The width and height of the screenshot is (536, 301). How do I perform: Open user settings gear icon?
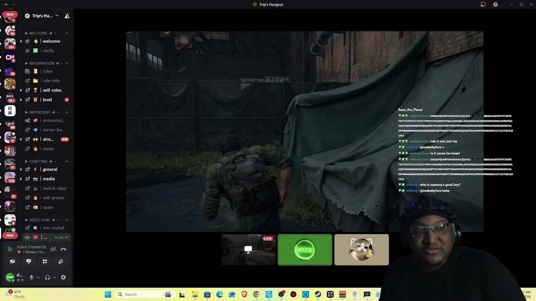click(x=63, y=277)
